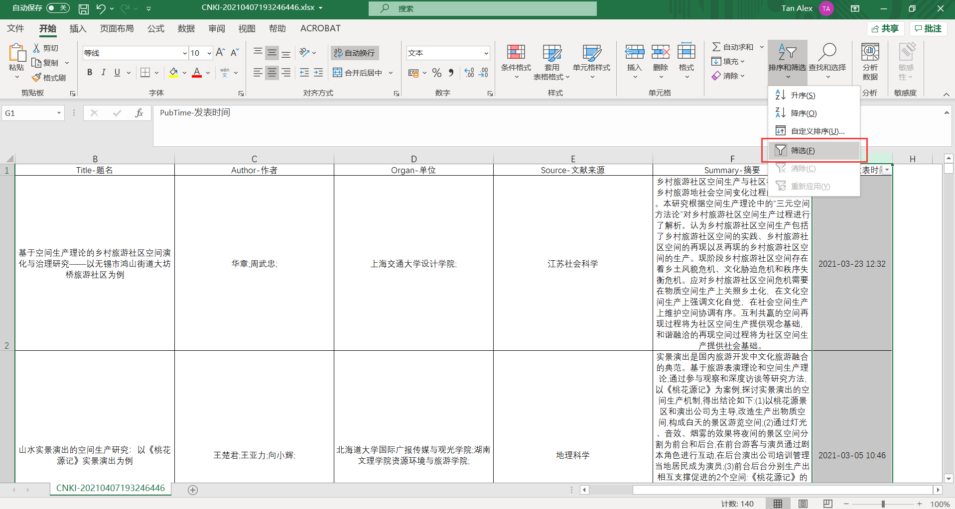Image resolution: width=955 pixels, height=509 pixels.
Task: Collapse the ribbon chevron
Action: (946, 94)
